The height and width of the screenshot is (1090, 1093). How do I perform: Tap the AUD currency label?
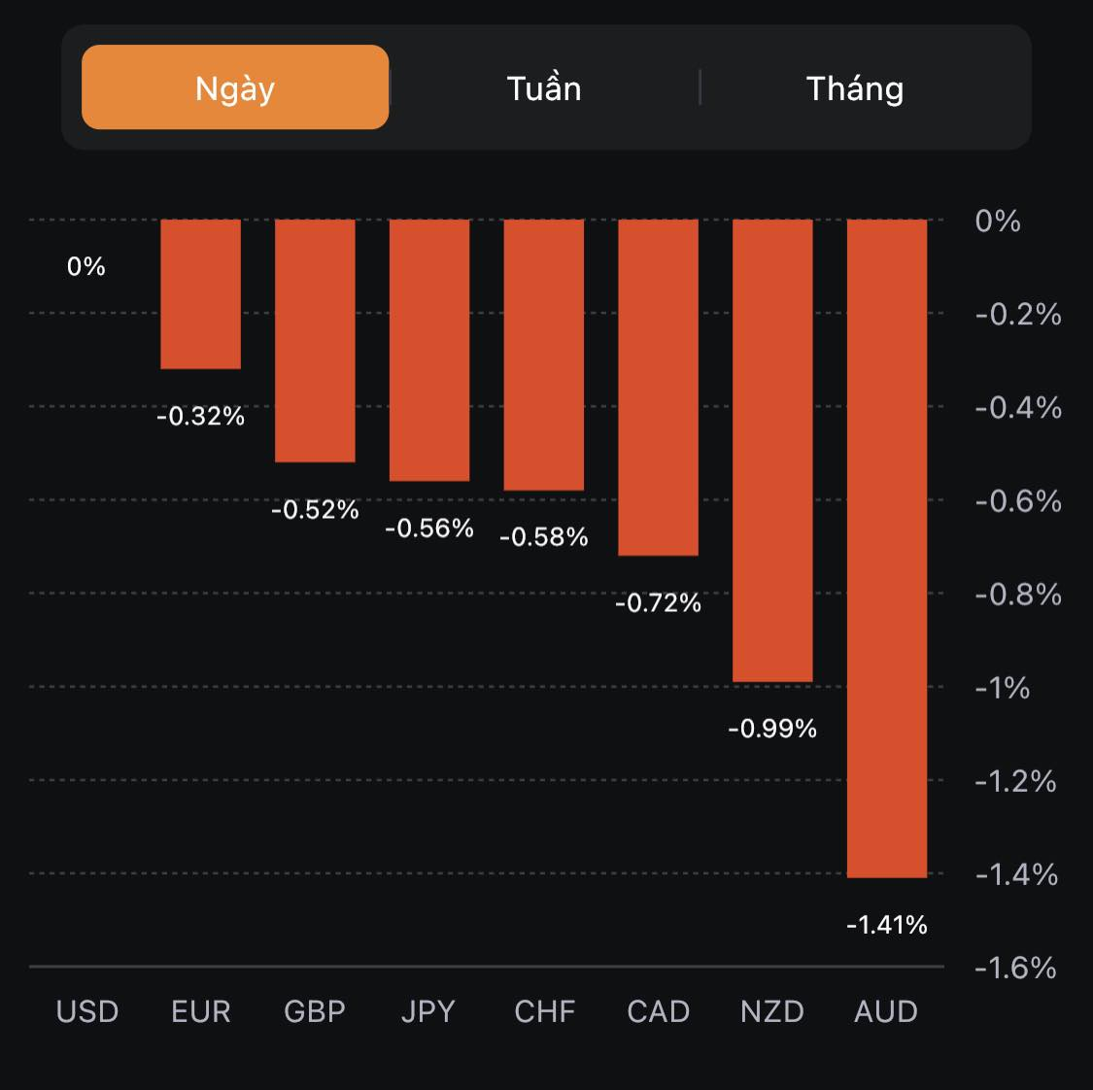[x=886, y=1011]
